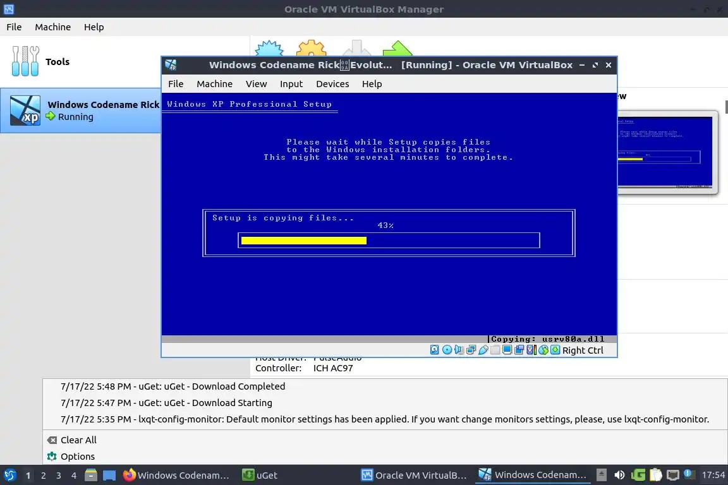
Task: Click the uGet Download Starting notification
Action: tap(166, 403)
